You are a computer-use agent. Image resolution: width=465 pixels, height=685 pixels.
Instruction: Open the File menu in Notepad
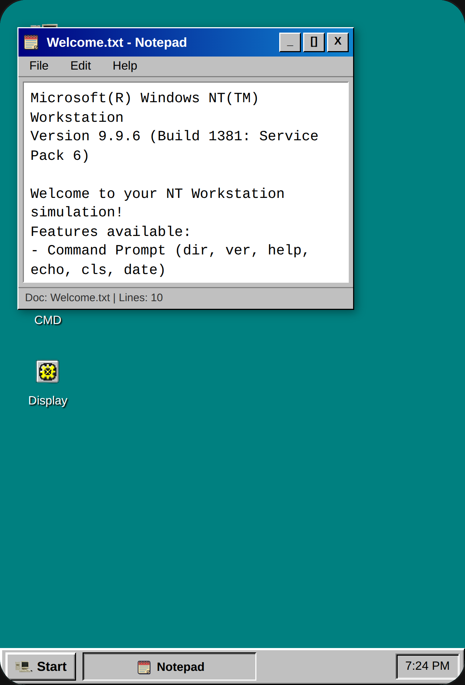click(39, 66)
